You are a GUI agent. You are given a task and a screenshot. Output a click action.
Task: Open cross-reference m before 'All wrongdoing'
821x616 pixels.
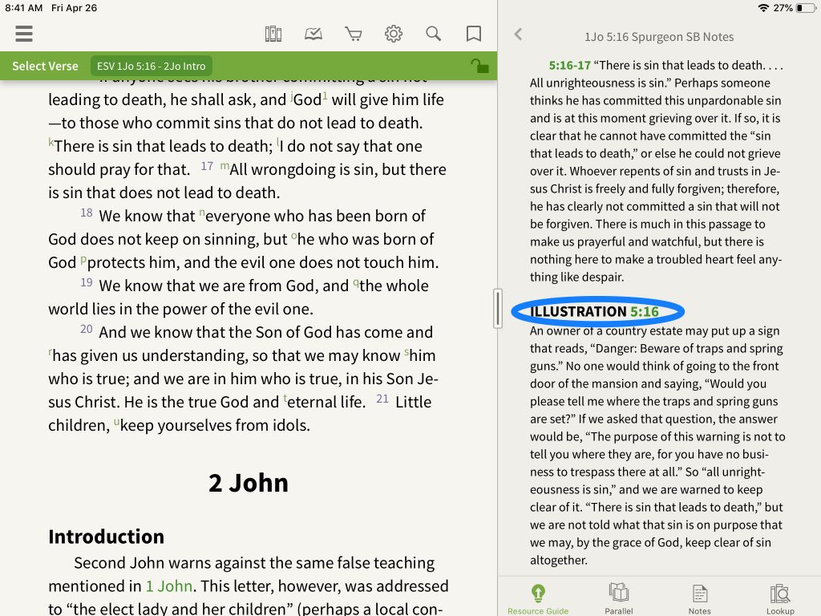coord(224,166)
